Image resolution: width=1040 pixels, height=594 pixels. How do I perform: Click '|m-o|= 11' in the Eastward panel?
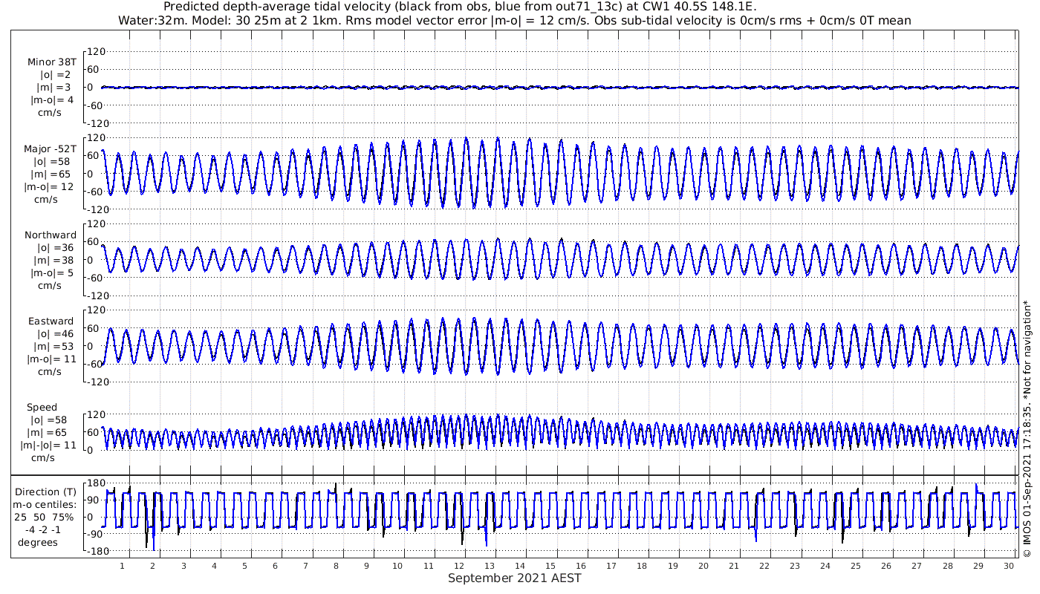tap(51, 359)
